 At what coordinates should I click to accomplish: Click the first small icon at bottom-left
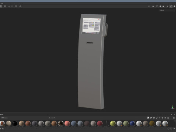coord(0,129)
